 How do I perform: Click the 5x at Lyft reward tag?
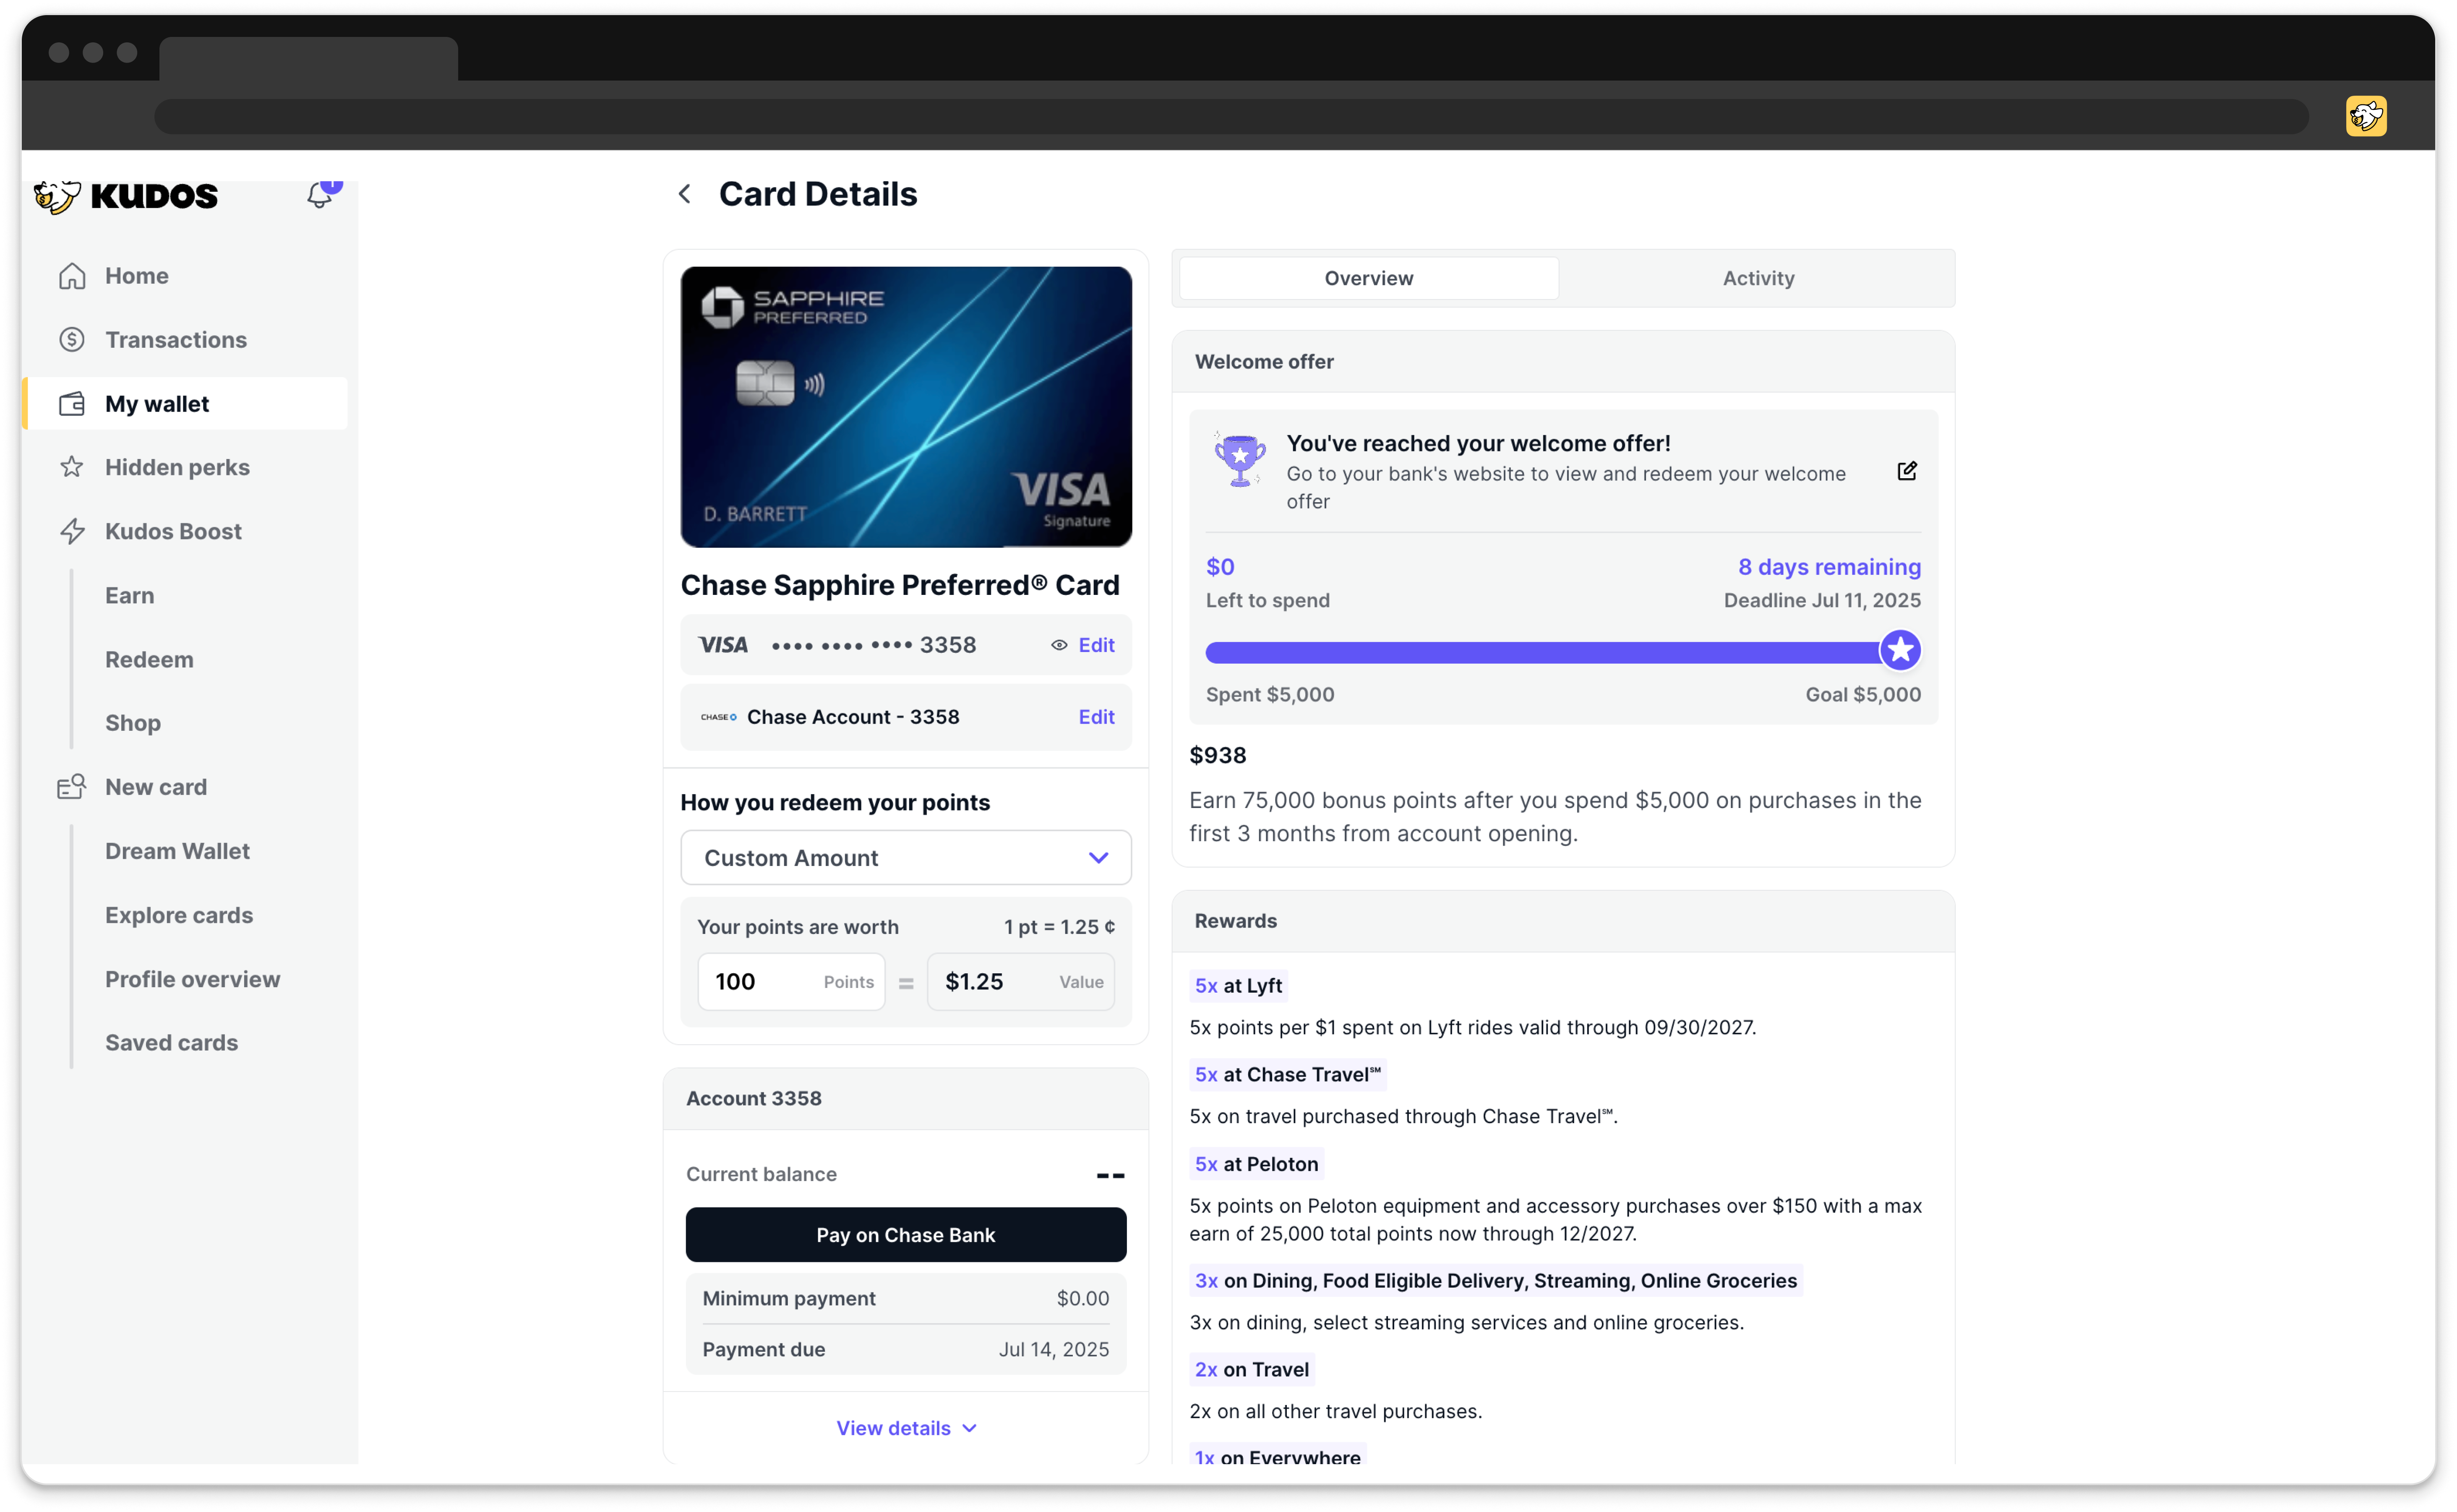tap(1238, 985)
